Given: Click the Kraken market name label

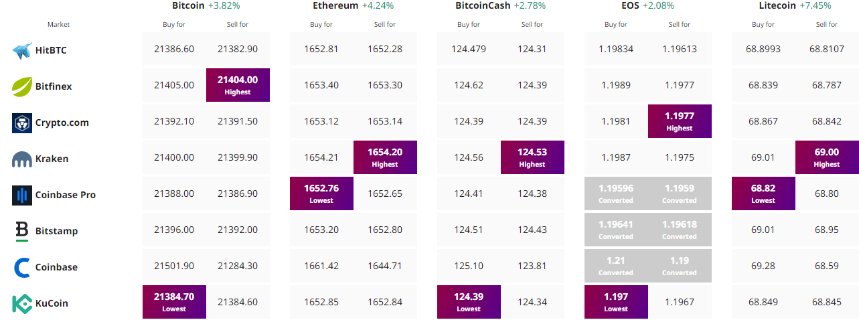Looking at the screenshot, I should tap(52, 159).
